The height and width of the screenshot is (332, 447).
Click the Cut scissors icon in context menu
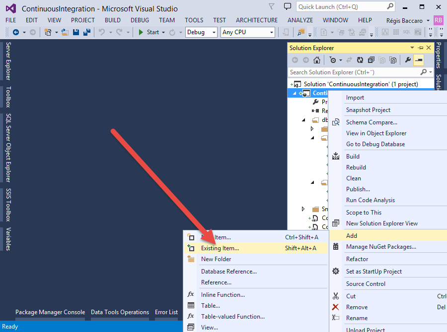(336, 296)
